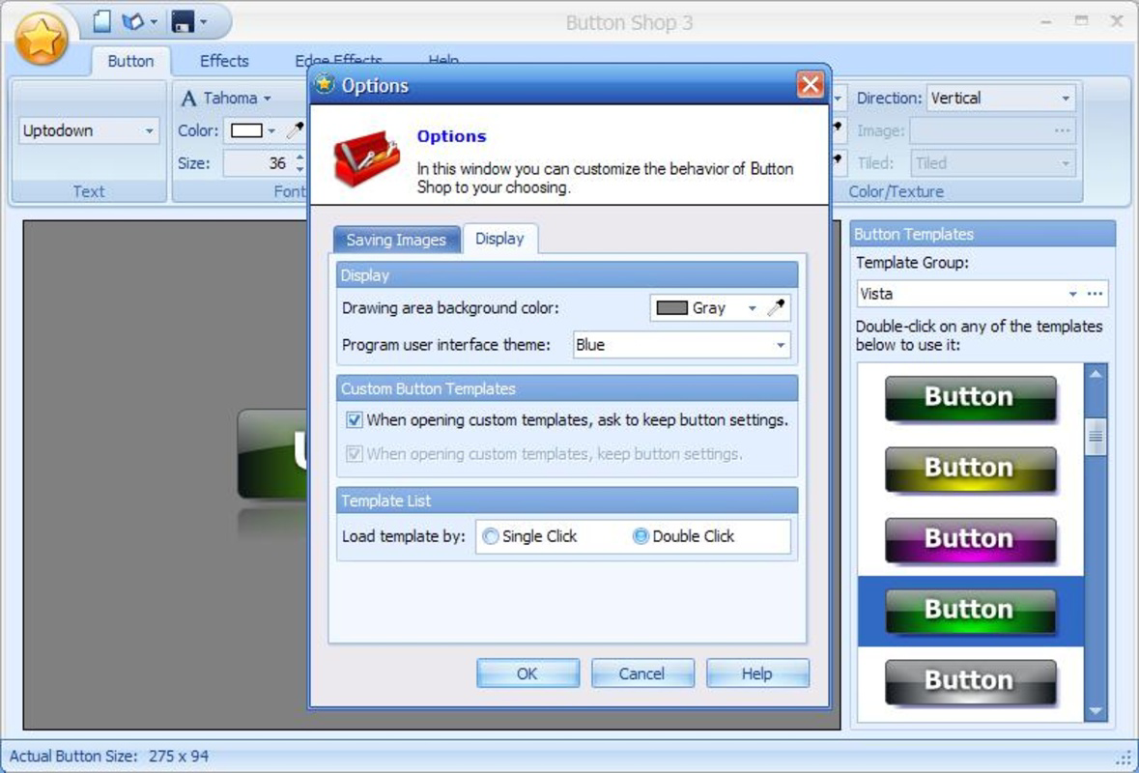Open the Template Group Vista dropdown
This screenshot has width=1139, height=773.
coord(1072,295)
